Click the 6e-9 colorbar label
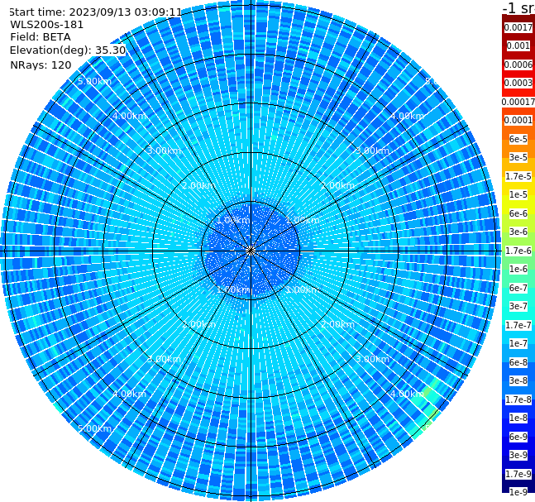The image size is (535, 502). coord(518,437)
